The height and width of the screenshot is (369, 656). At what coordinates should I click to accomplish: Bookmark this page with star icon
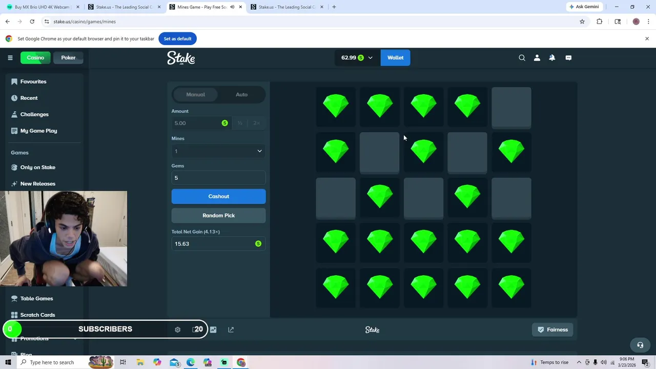(582, 22)
